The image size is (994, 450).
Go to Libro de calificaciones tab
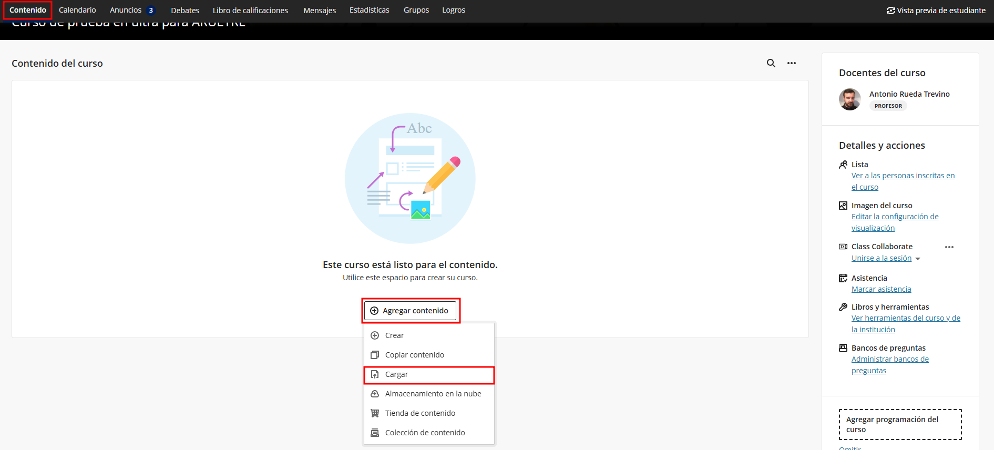(x=250, y=10)
